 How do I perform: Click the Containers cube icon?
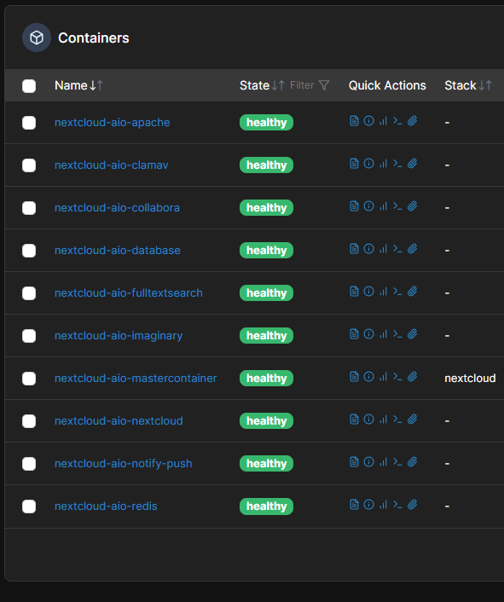[x=37, y=38]
